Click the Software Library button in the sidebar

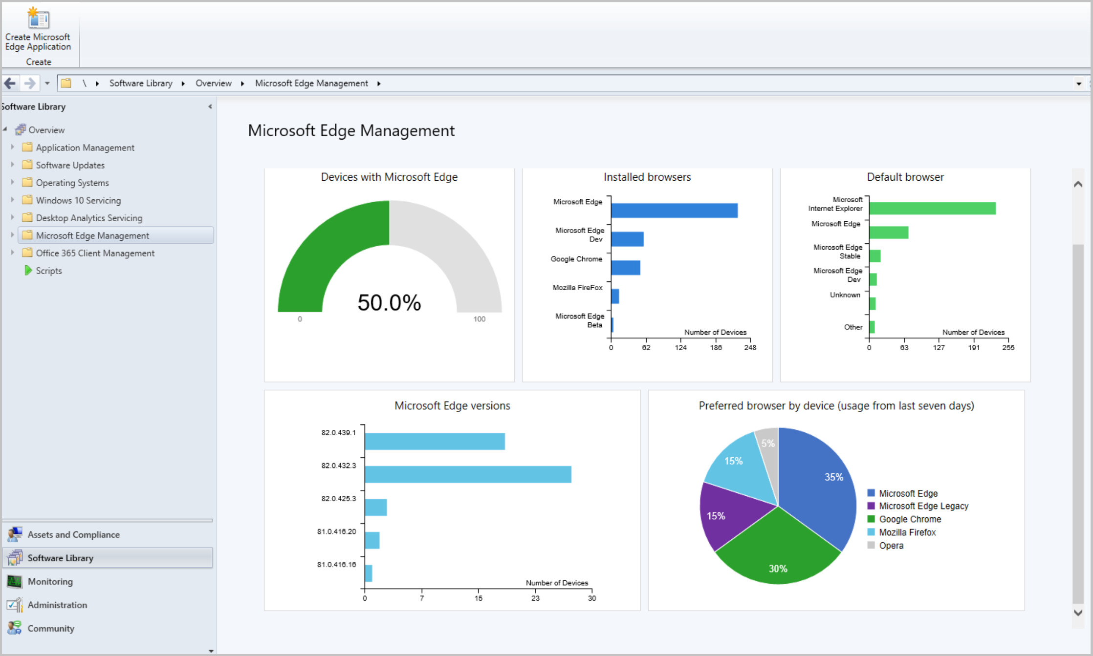(x=60, y=557)
